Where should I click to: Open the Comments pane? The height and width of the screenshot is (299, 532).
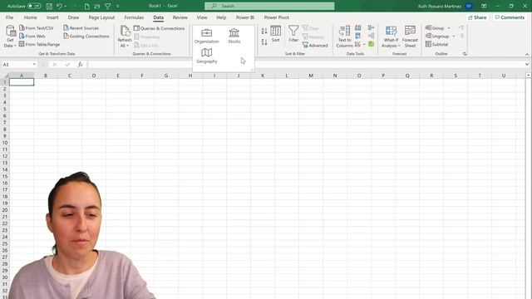510,17
